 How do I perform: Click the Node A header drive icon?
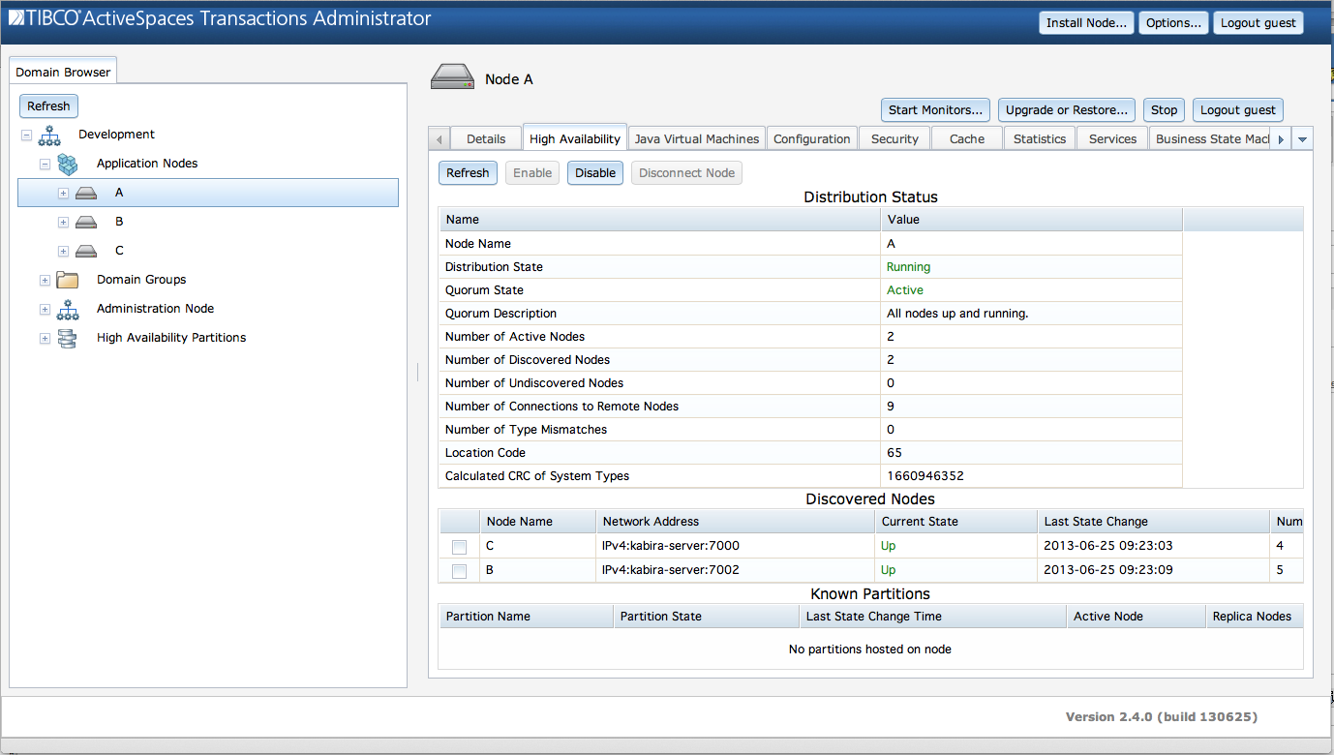452,77
